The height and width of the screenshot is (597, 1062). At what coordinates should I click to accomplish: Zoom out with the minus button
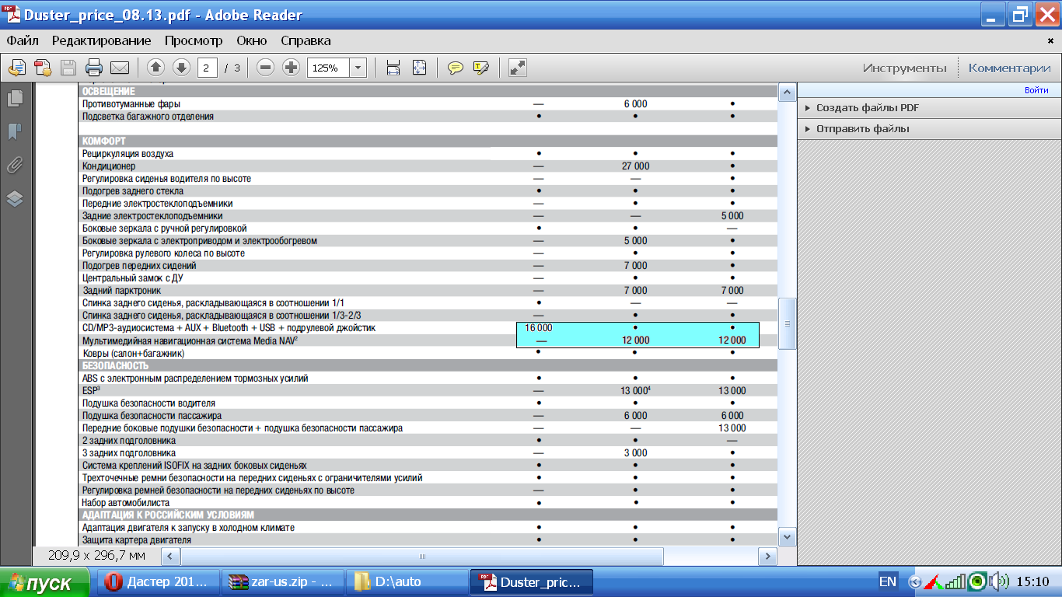(x=266, y=68)
